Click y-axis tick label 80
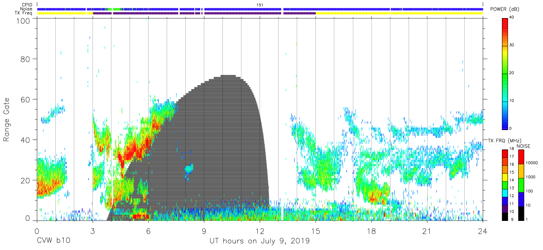This screenshot has height=250, width=543. pyautogui.click(x=26, y=59)
